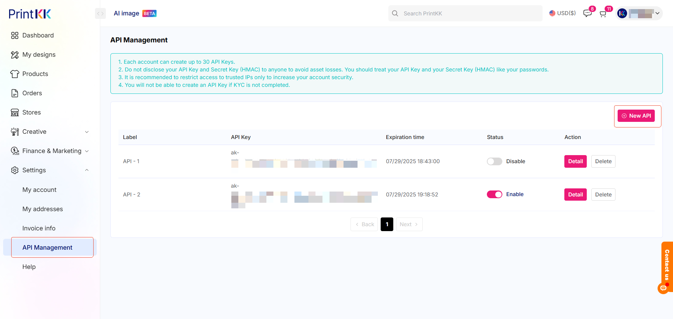Screen dimensions: 673x319
Task: Click the user avatar icon
Action: (x=622, y=13)
